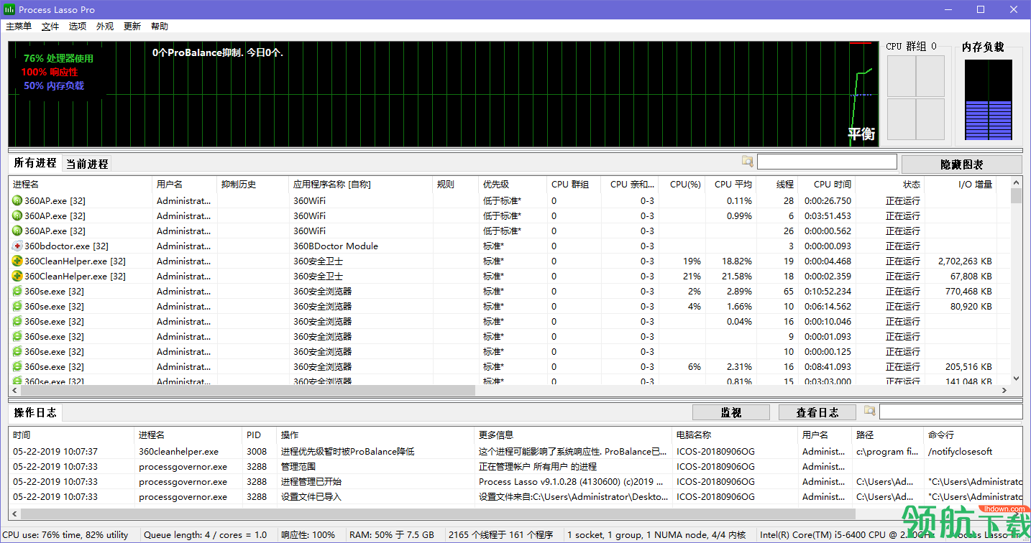Click the Process Lasso icon in the title bar
The height and width of the screenshot is (543, 1031).
coord(9,9)
